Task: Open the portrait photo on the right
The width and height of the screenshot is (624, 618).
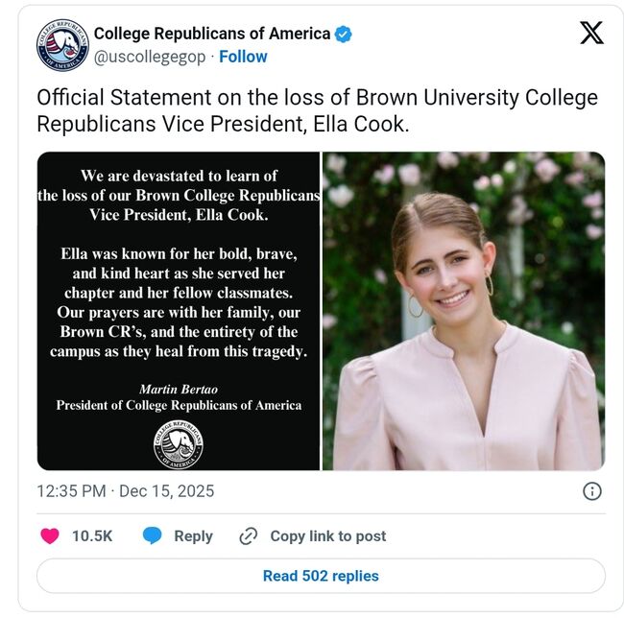Action: tap(464, 311)
